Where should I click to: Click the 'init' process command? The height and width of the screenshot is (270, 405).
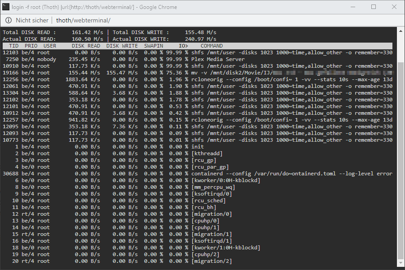point(197,147)
